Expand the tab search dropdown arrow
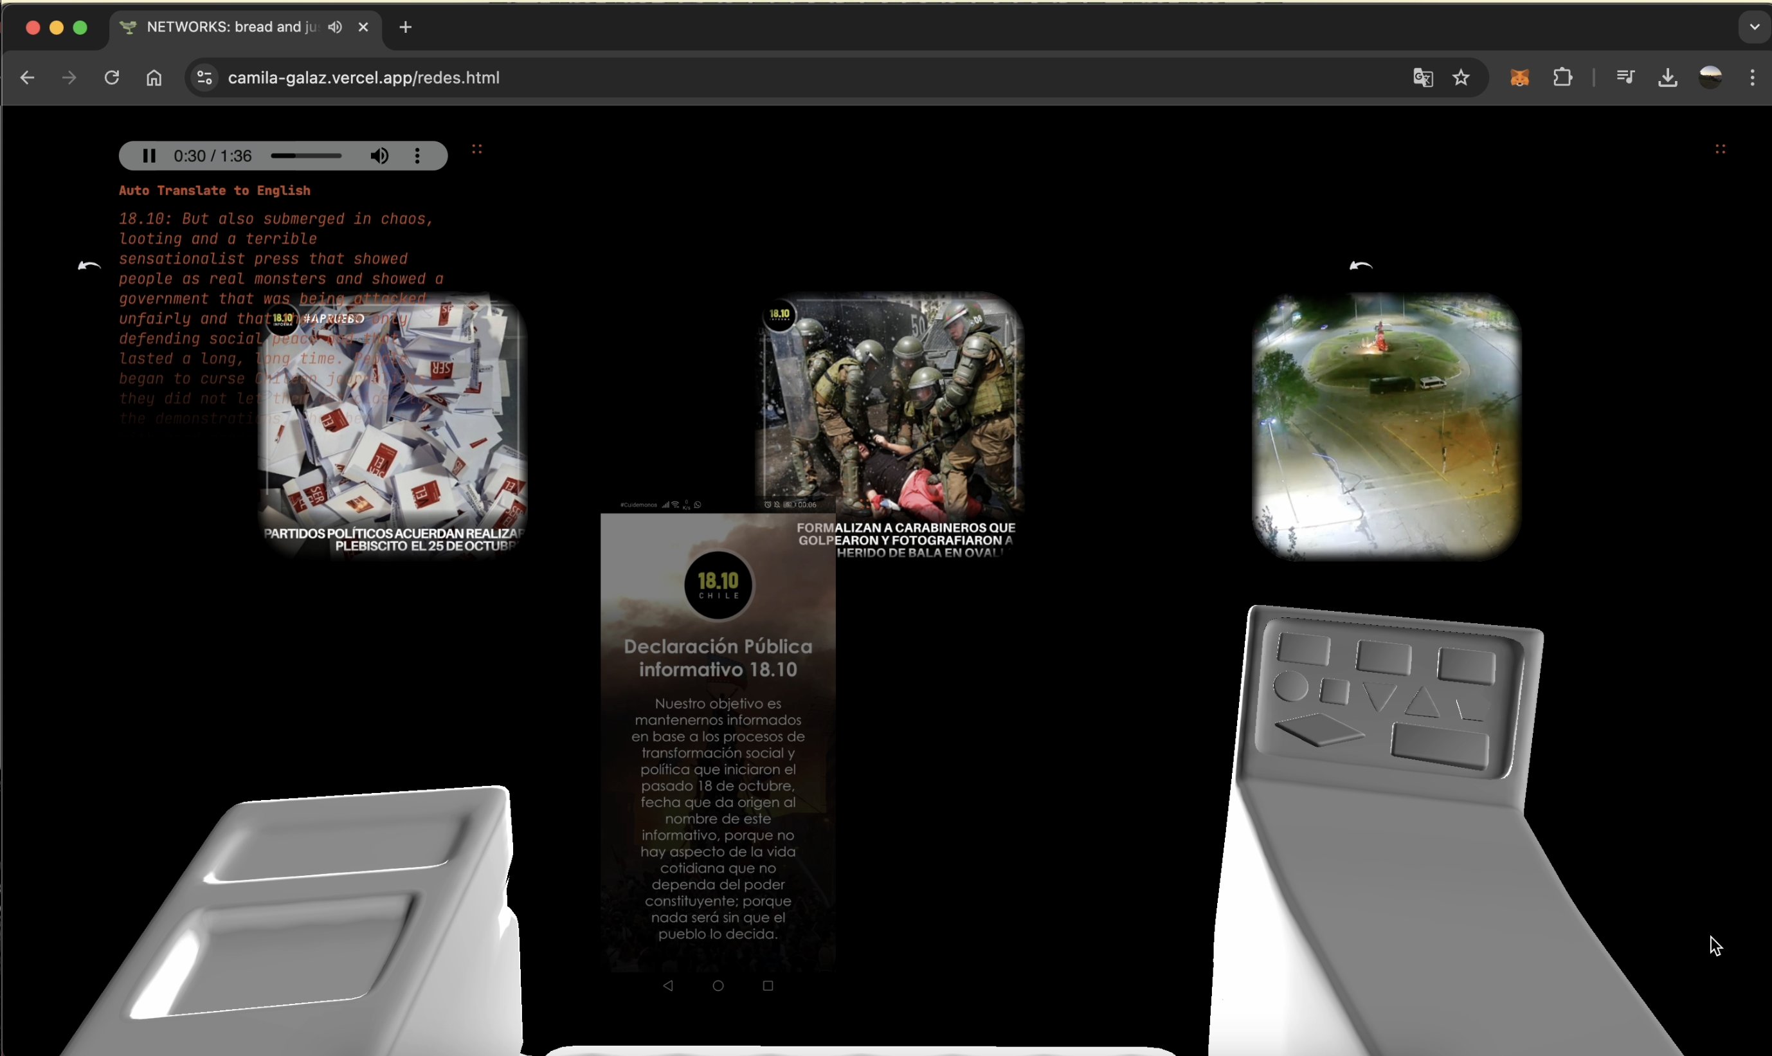 coord(1754,27)
